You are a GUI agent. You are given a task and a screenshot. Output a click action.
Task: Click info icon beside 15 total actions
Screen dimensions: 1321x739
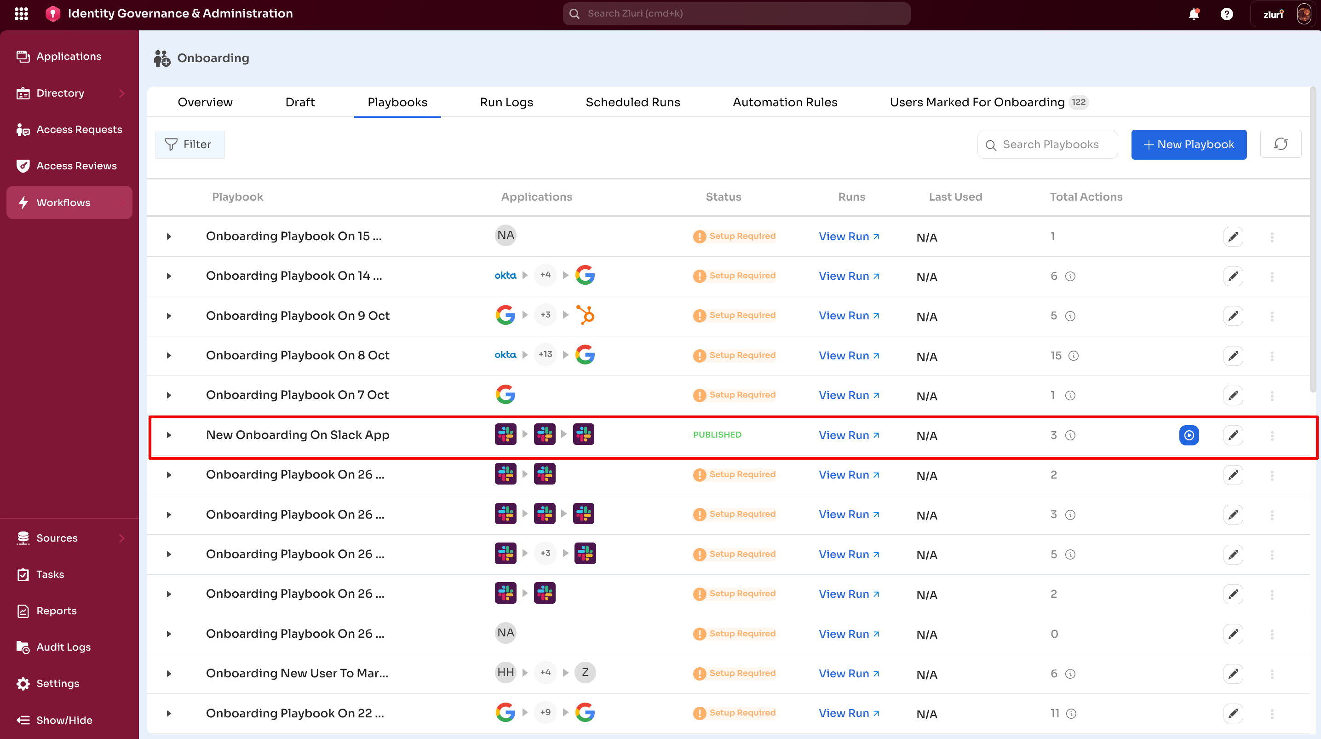(1074, 356)
